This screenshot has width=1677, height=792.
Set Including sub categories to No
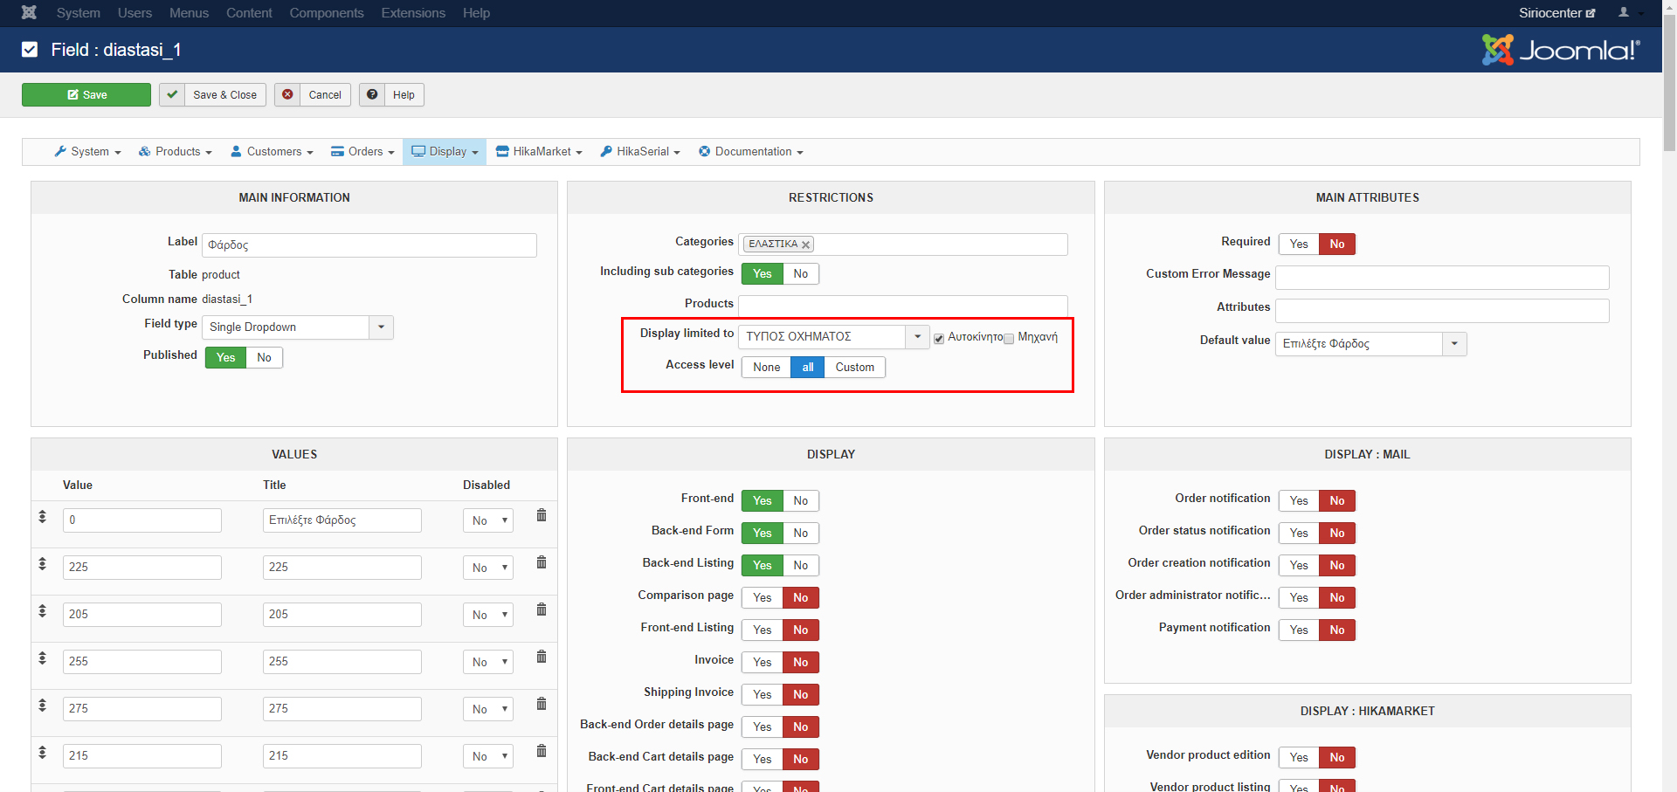pyautogui.click(x=801, y=274)
